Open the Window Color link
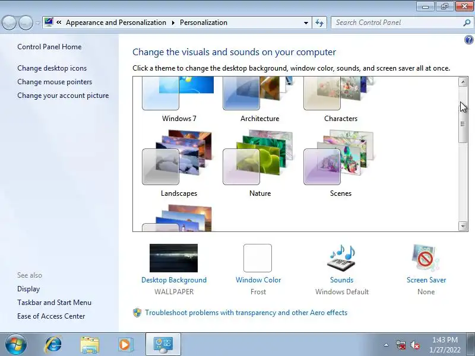475x356 pixels. [258, 280]
